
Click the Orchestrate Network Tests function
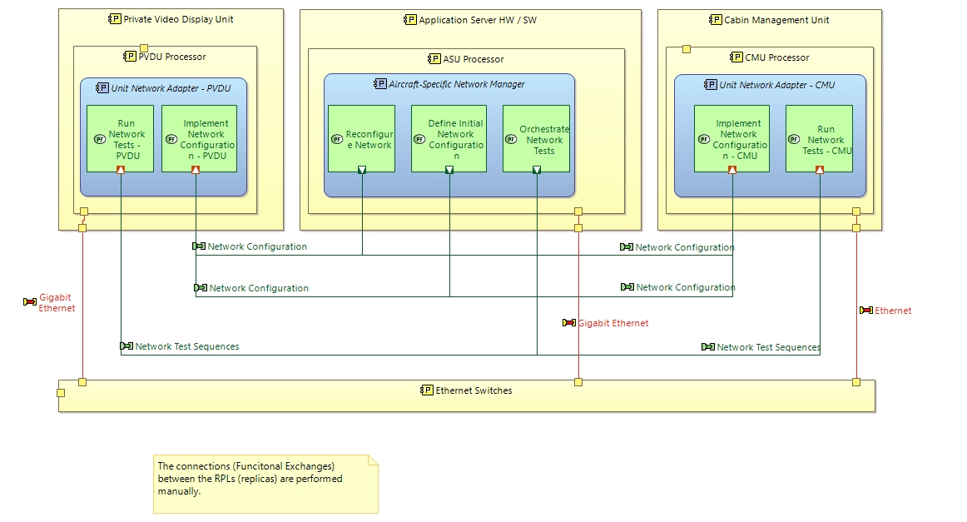[536, 137]
